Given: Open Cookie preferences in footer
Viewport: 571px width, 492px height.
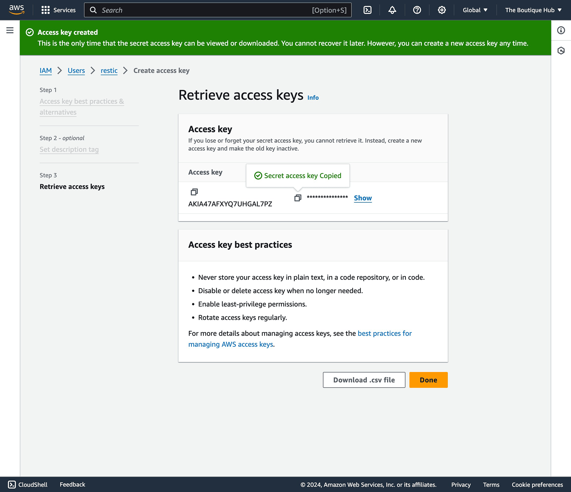Looking at the screenshot, I should 537,484.
